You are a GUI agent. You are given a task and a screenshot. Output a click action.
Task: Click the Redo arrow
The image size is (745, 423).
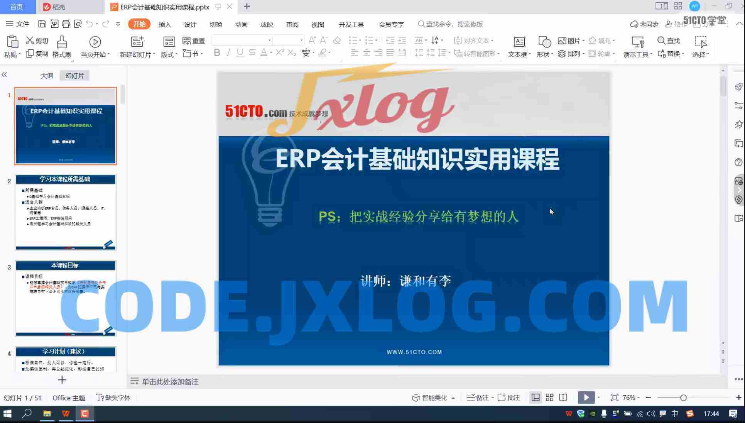coord(106,24)
